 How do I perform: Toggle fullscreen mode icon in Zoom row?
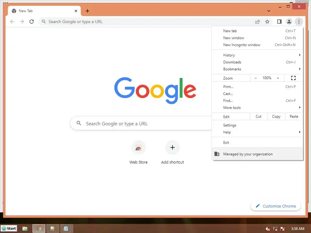tap(293, 78)
